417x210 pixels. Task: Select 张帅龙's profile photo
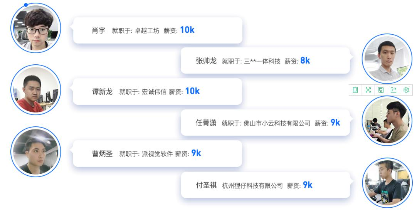[x=387, y=59]
